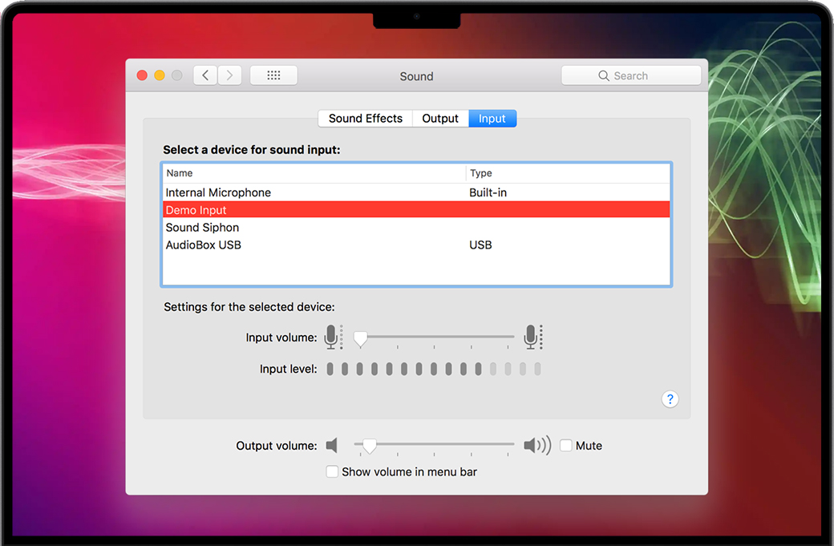Click the quiet output speaker icon
Screen dimensions: 834x546
pyautogui.click(x=332, y=446)
